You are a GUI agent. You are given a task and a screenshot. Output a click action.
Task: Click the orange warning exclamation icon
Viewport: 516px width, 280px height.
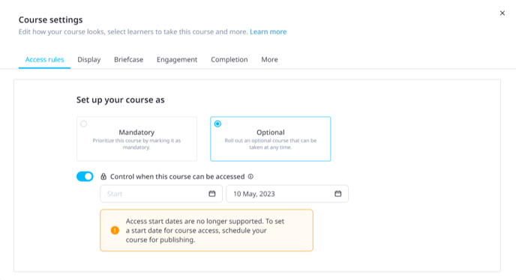[x=115, y=231]
